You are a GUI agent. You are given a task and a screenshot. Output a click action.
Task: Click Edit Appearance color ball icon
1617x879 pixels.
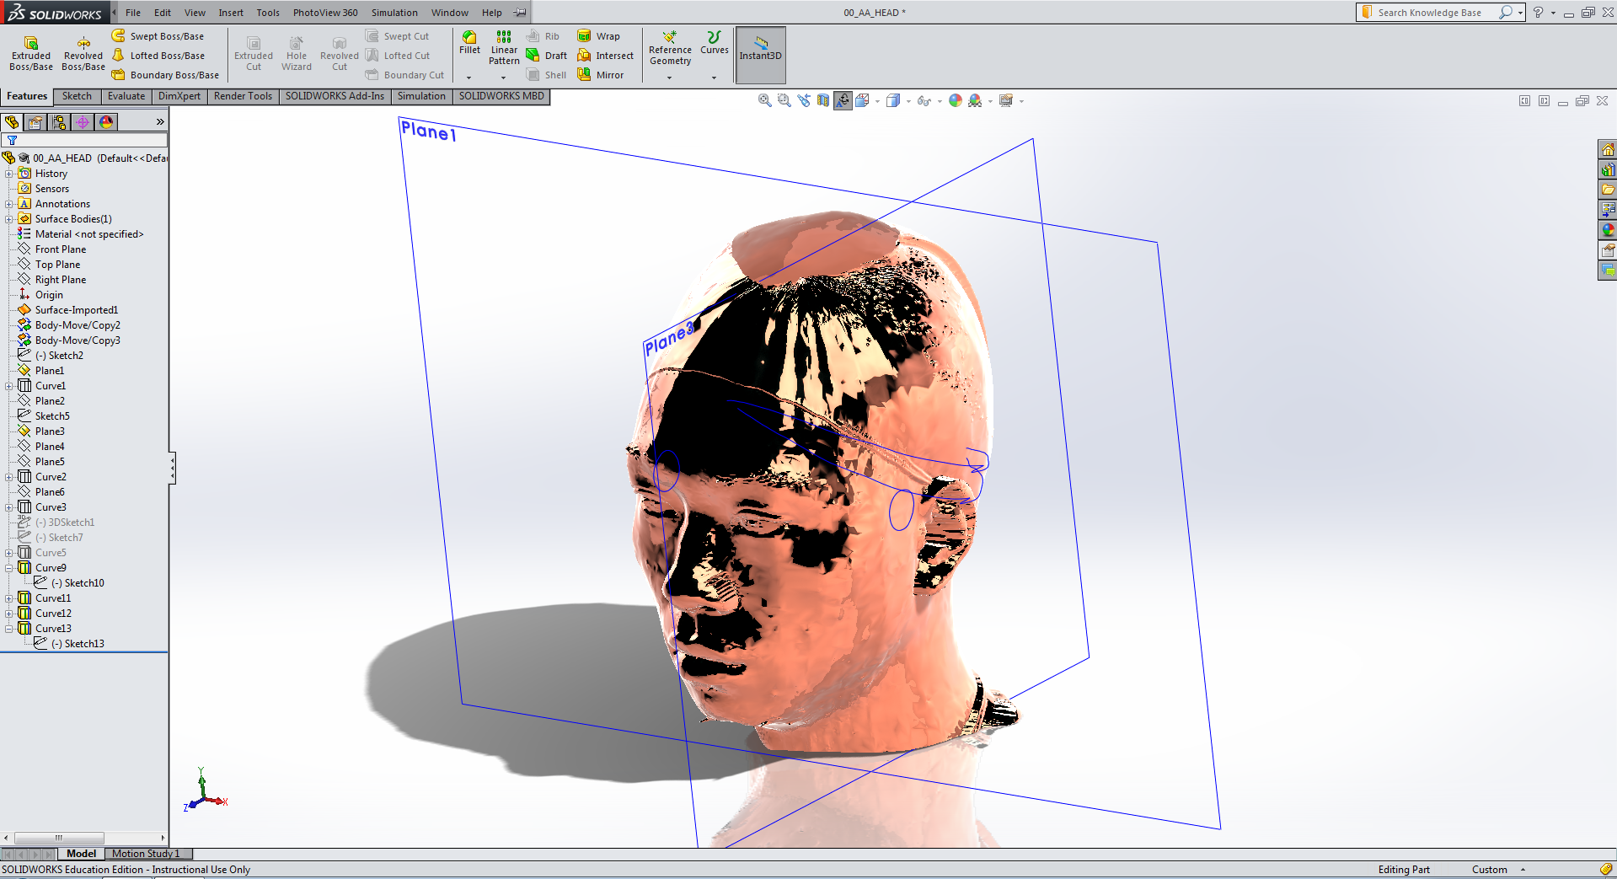pos(955,100)
